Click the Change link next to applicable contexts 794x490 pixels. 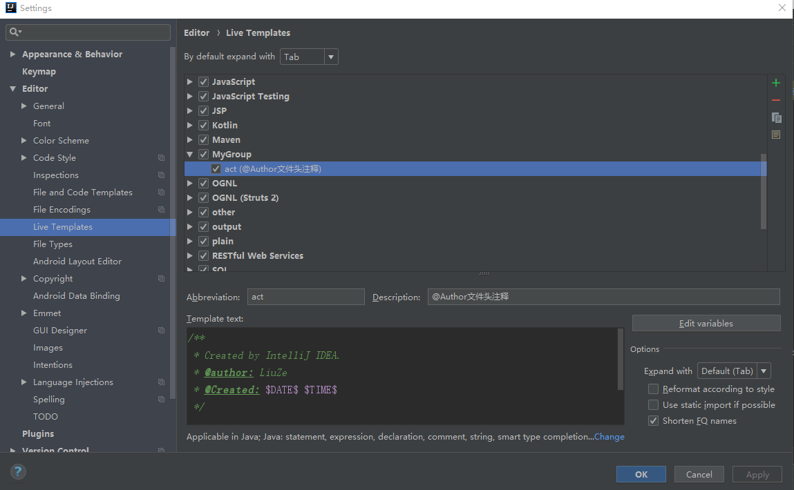point(608,436)
